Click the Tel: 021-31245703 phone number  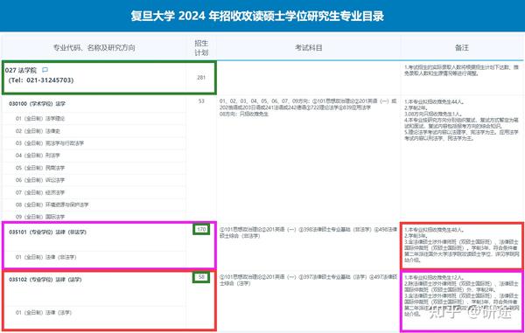41,80
